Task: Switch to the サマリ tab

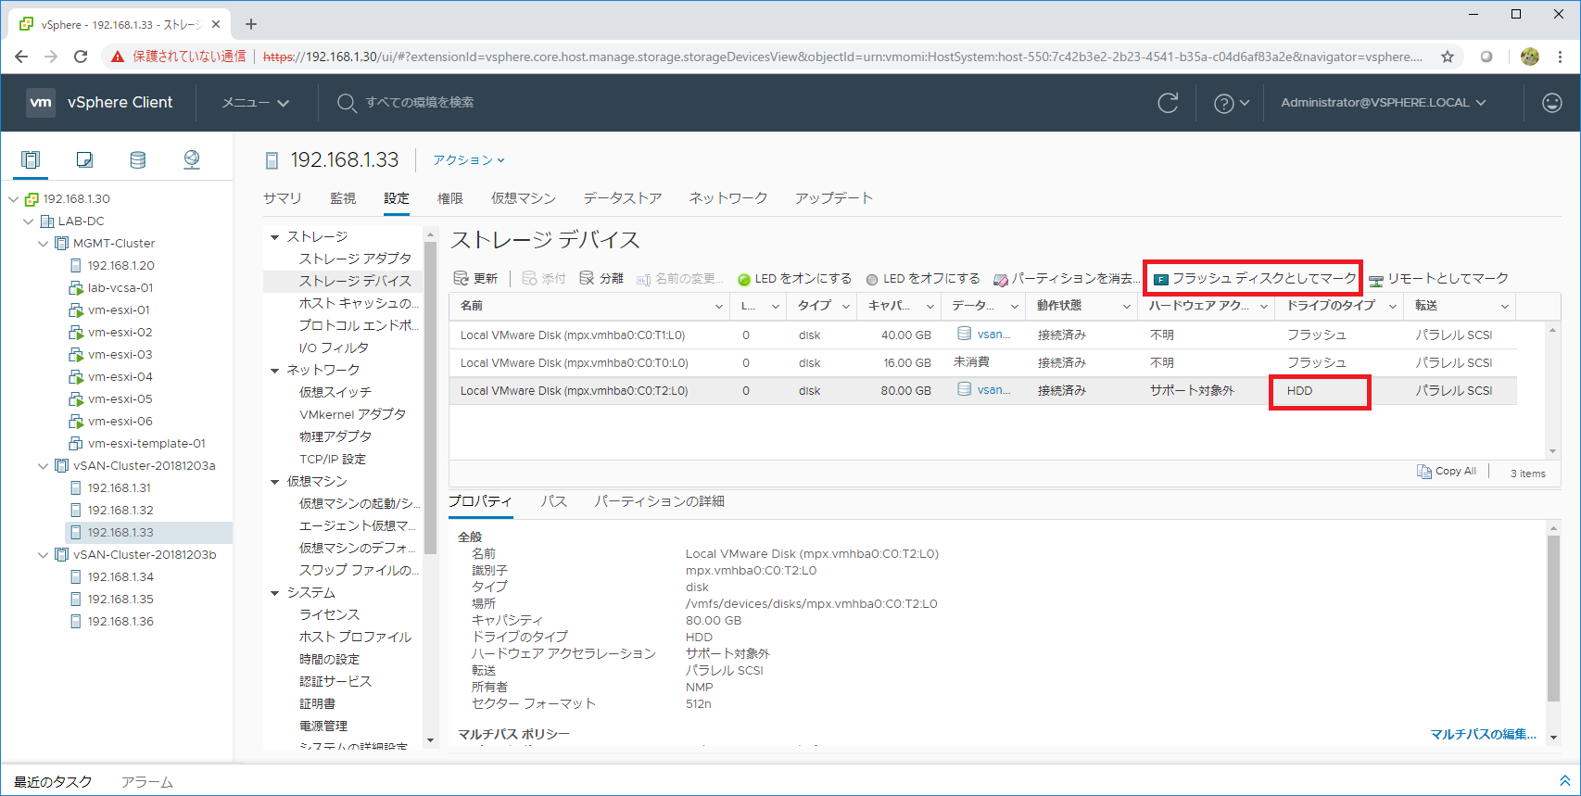Action: pyautogui.click(x=282, y=198)
